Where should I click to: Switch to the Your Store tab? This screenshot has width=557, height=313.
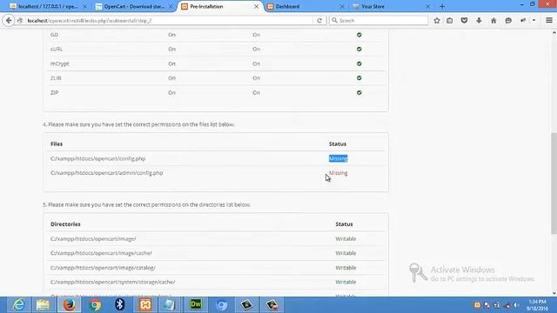click(392, 6)
